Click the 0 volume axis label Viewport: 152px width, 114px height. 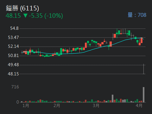coord(18,102)
